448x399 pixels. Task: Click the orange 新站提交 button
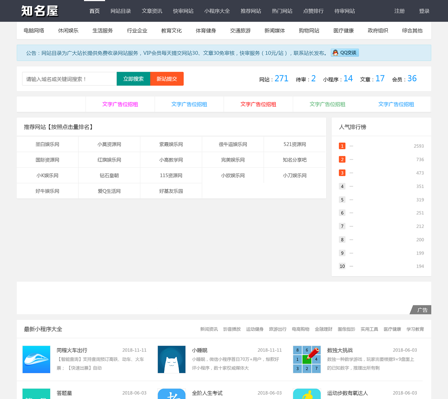(167, 79)
